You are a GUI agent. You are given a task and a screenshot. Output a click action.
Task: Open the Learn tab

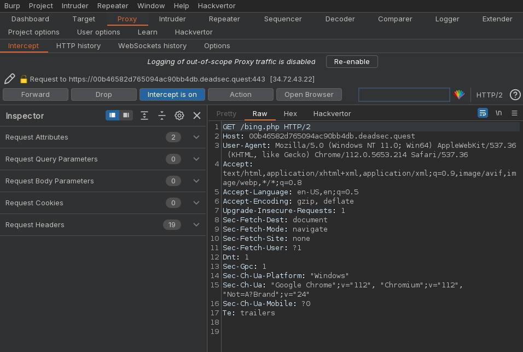147,32
